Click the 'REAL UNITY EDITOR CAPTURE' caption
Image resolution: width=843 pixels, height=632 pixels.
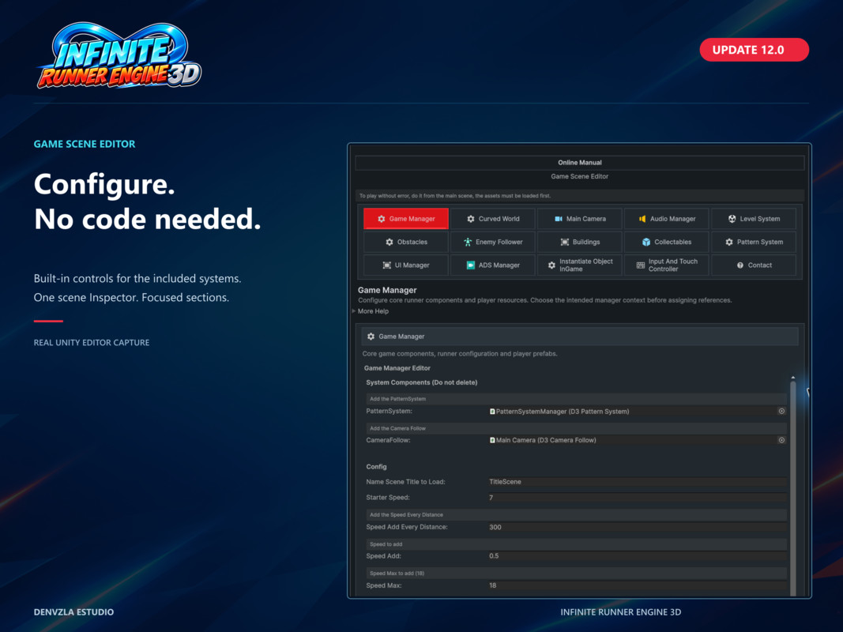(92, 342)
